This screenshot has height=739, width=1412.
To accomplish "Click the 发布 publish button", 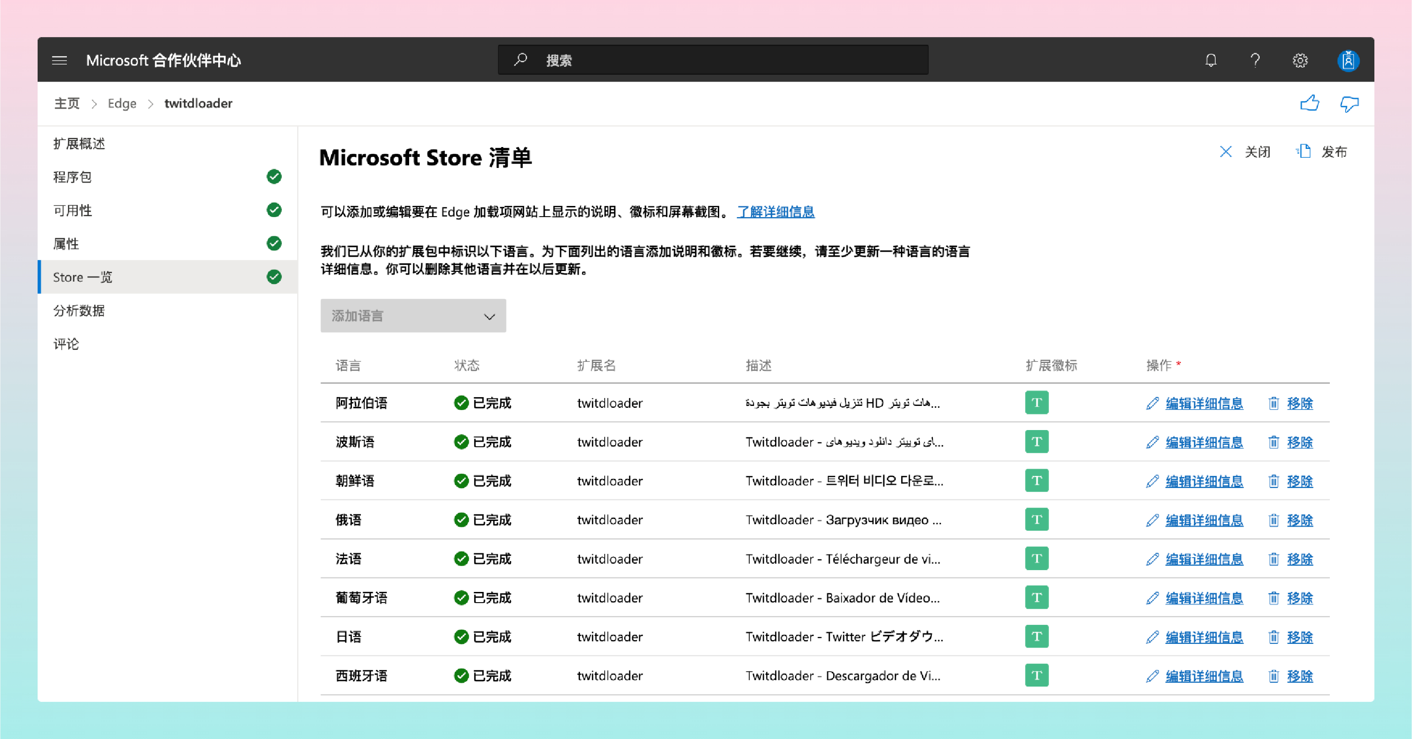I will pyautogui.click(x=1321, y=152).
